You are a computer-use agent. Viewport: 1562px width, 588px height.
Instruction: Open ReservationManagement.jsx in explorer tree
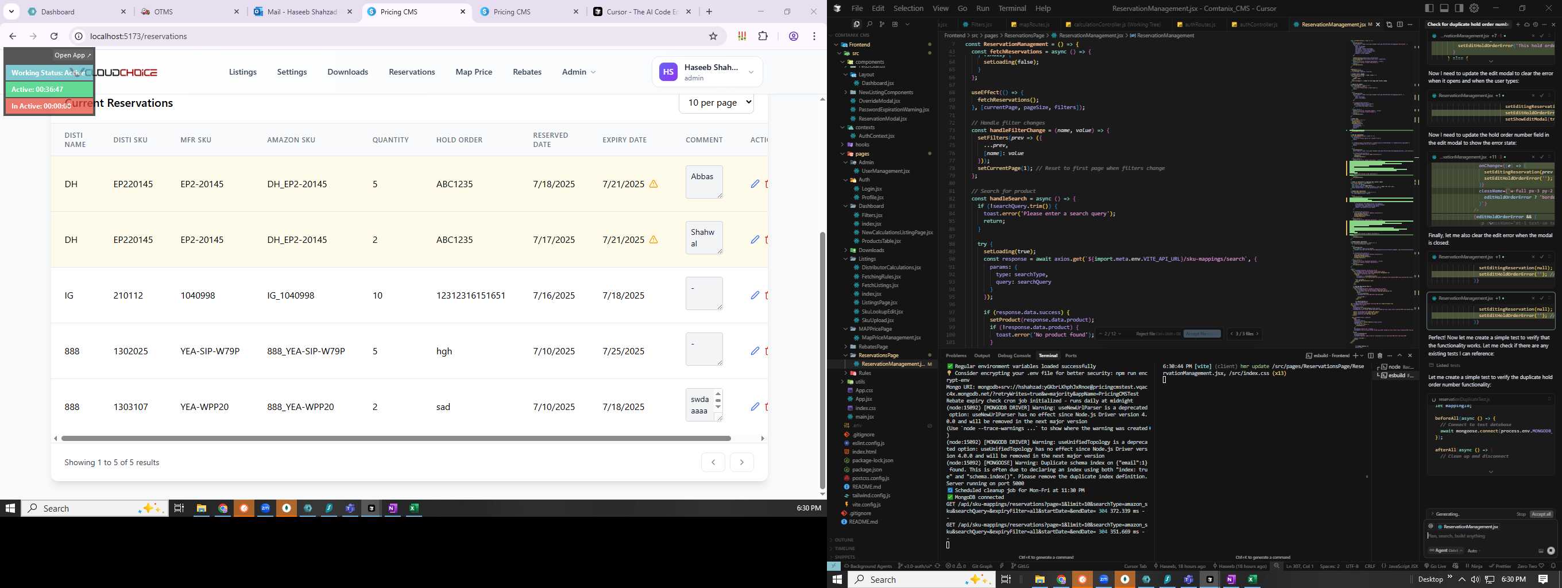click(x=892, y=364)
